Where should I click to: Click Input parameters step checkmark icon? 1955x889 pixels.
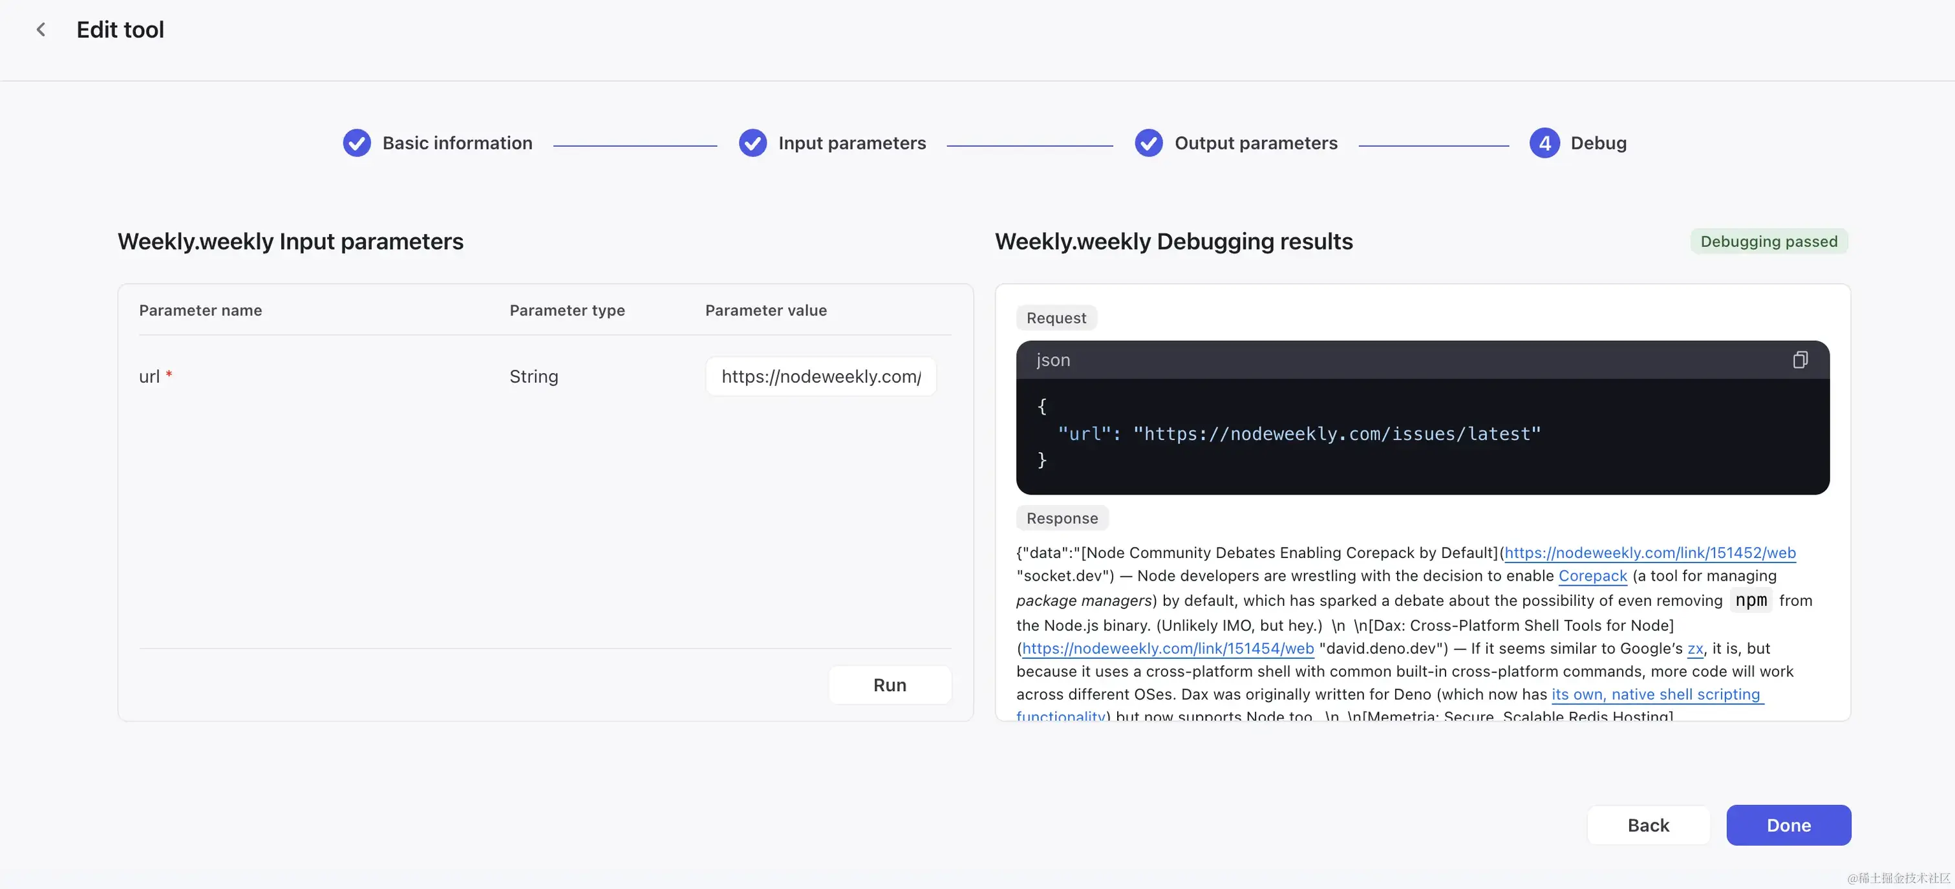click(x=752, y=143)
